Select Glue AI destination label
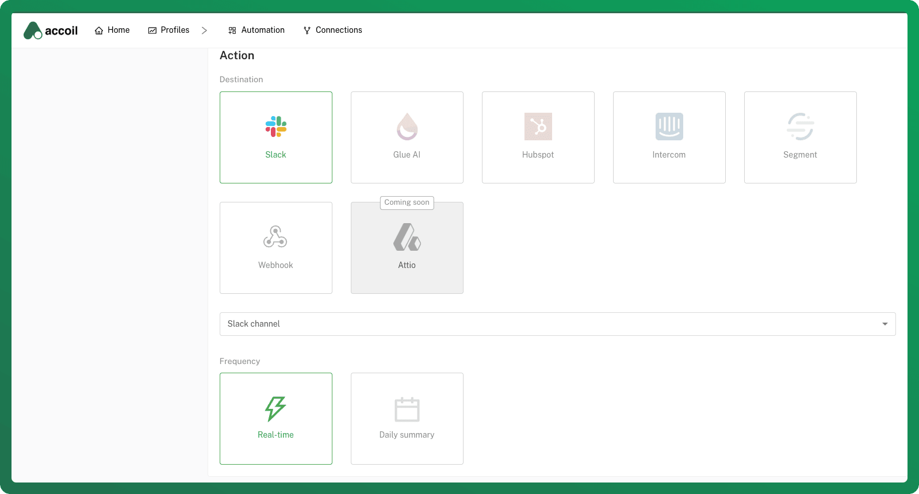The image size is (919, 494). tap(407, 155)
